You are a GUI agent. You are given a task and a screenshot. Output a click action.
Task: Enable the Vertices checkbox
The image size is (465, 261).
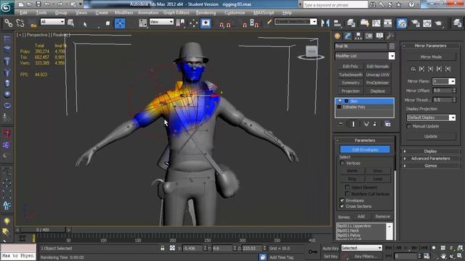point(342,163)
